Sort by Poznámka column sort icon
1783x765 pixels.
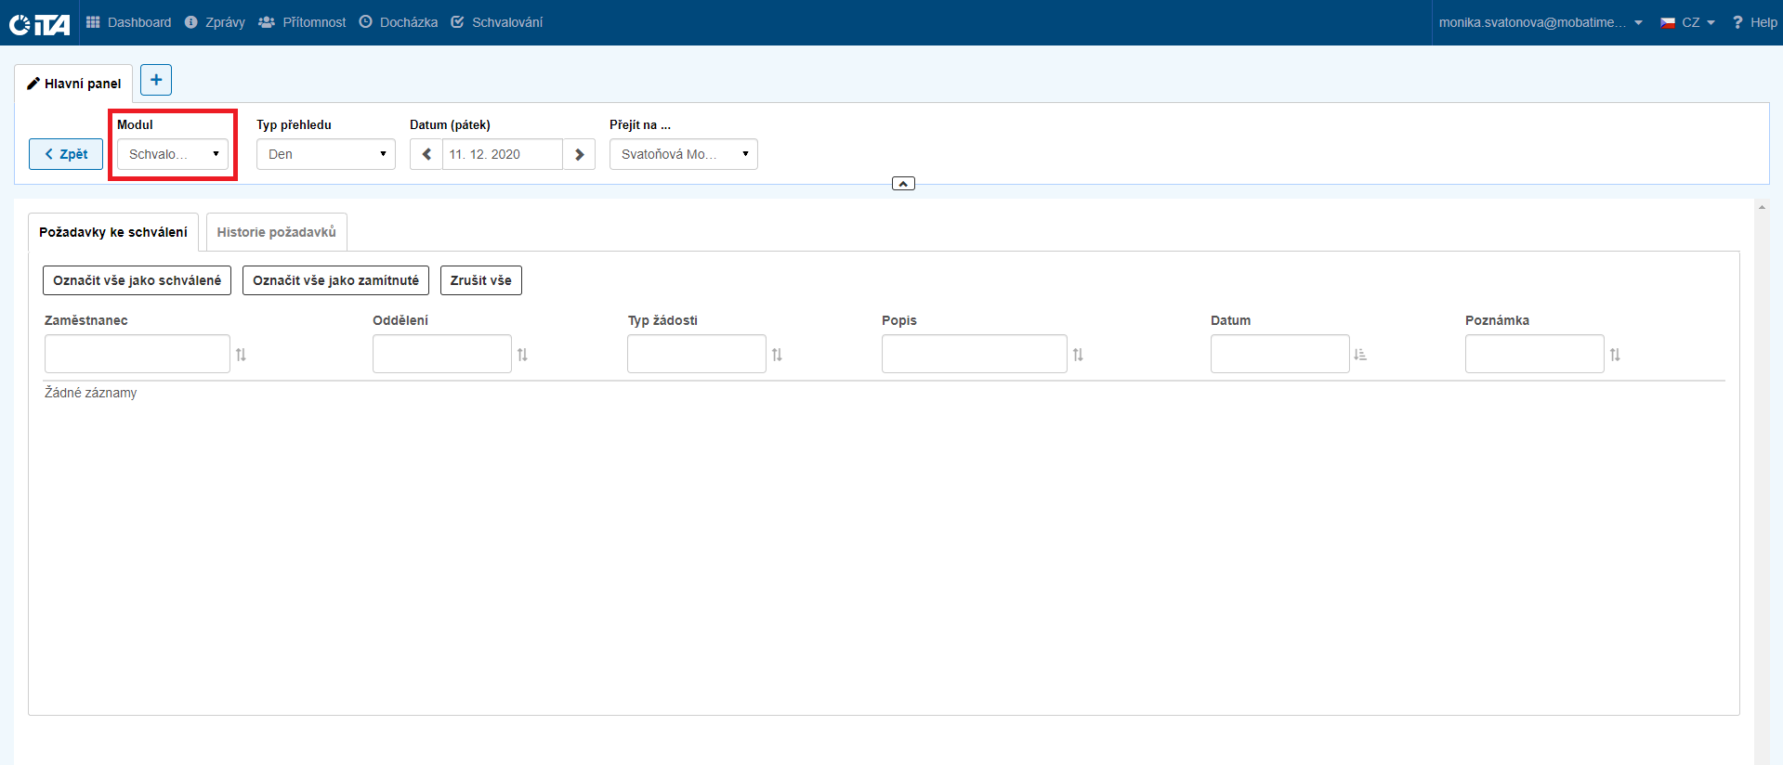click(1615, 355)
